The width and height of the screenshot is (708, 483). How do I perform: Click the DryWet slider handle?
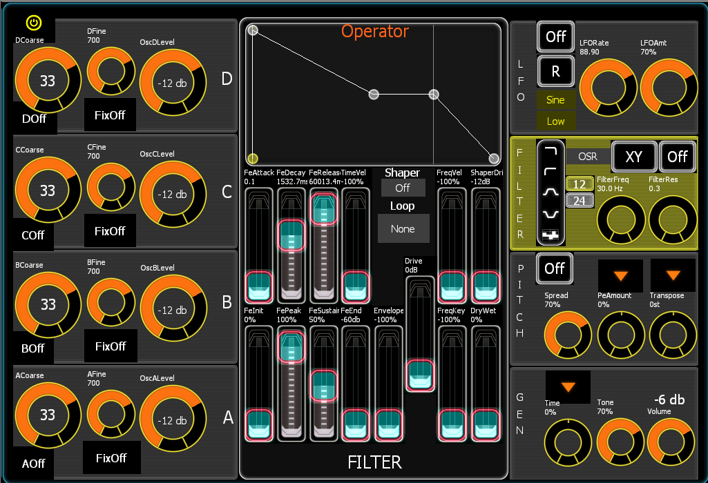click(x=486, y=424)
